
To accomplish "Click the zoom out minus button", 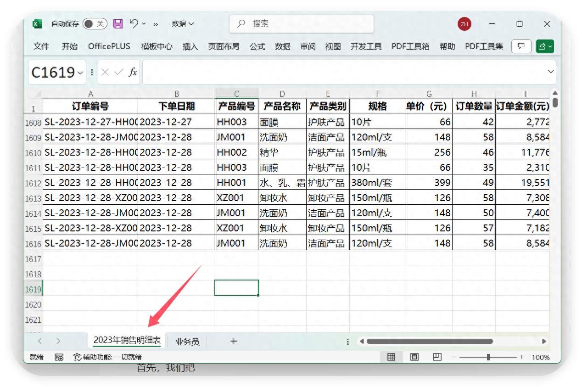I will (454, 357).
